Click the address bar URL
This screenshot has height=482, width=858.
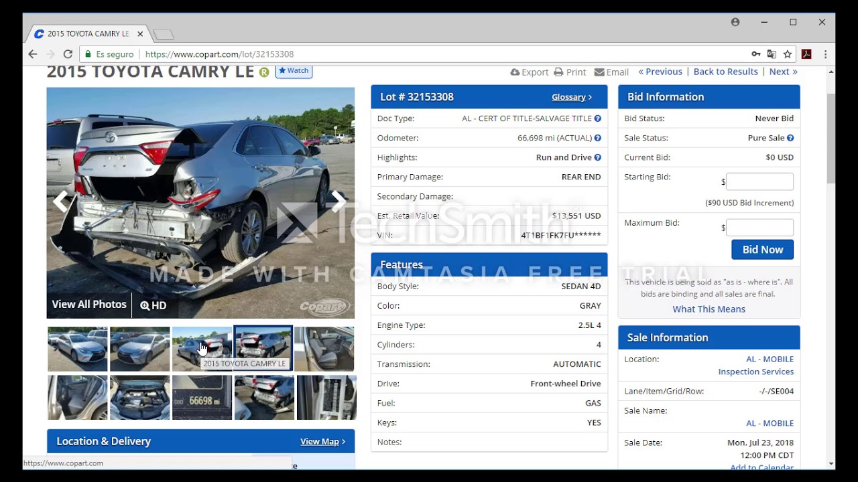coord(219,54)
